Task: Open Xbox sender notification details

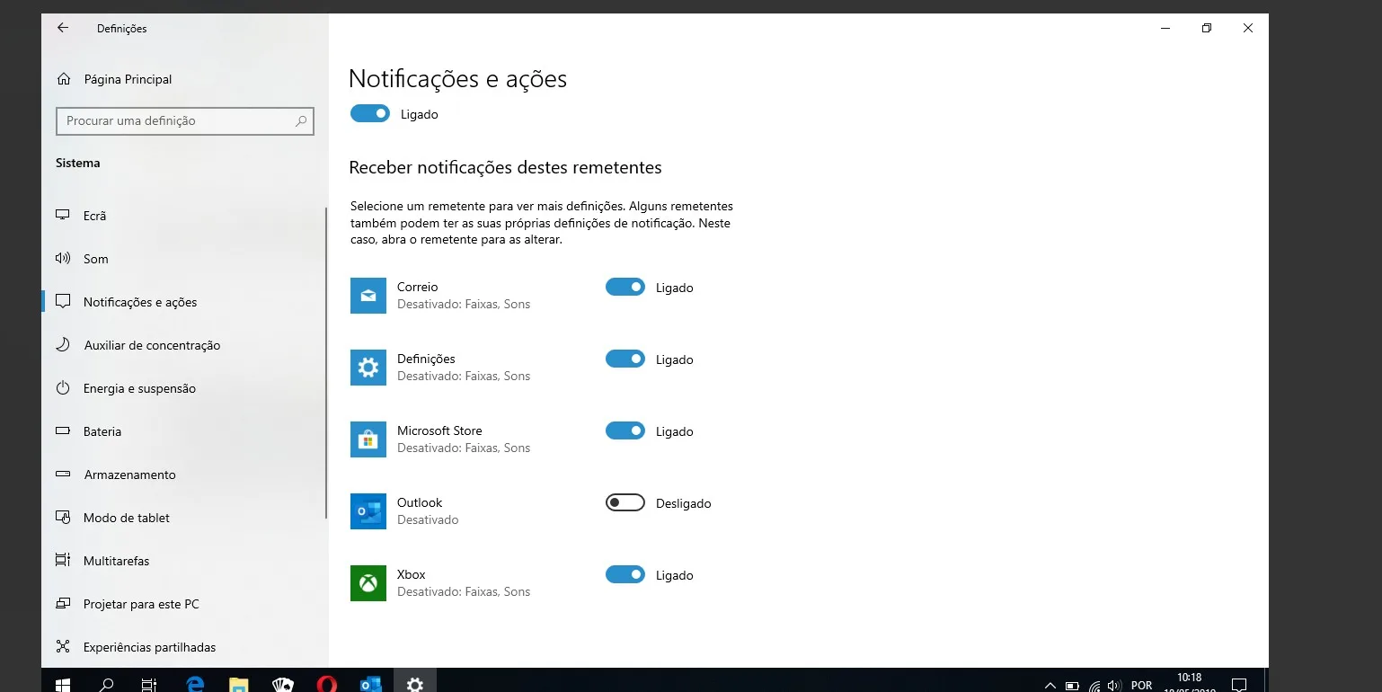Action: tap(464, 583)
